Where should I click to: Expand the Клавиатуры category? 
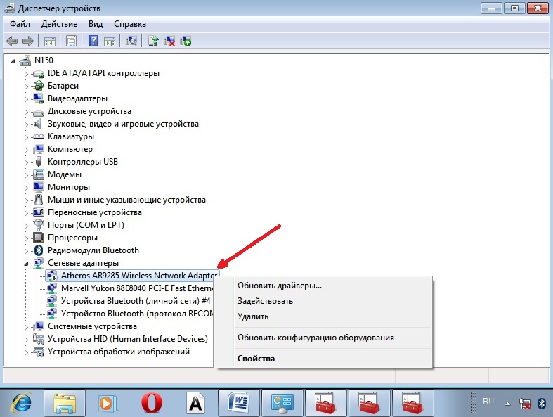27,136
